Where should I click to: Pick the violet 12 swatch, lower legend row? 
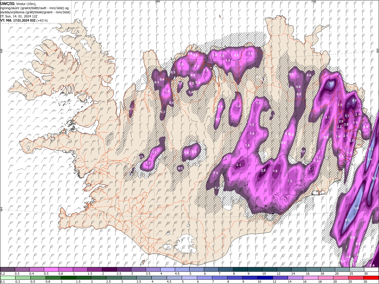pyautogui.click(x=280, y=277)
